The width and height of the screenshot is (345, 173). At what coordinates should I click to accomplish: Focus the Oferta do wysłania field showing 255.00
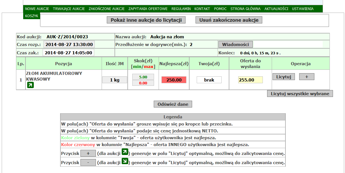(x=251, y=80)
